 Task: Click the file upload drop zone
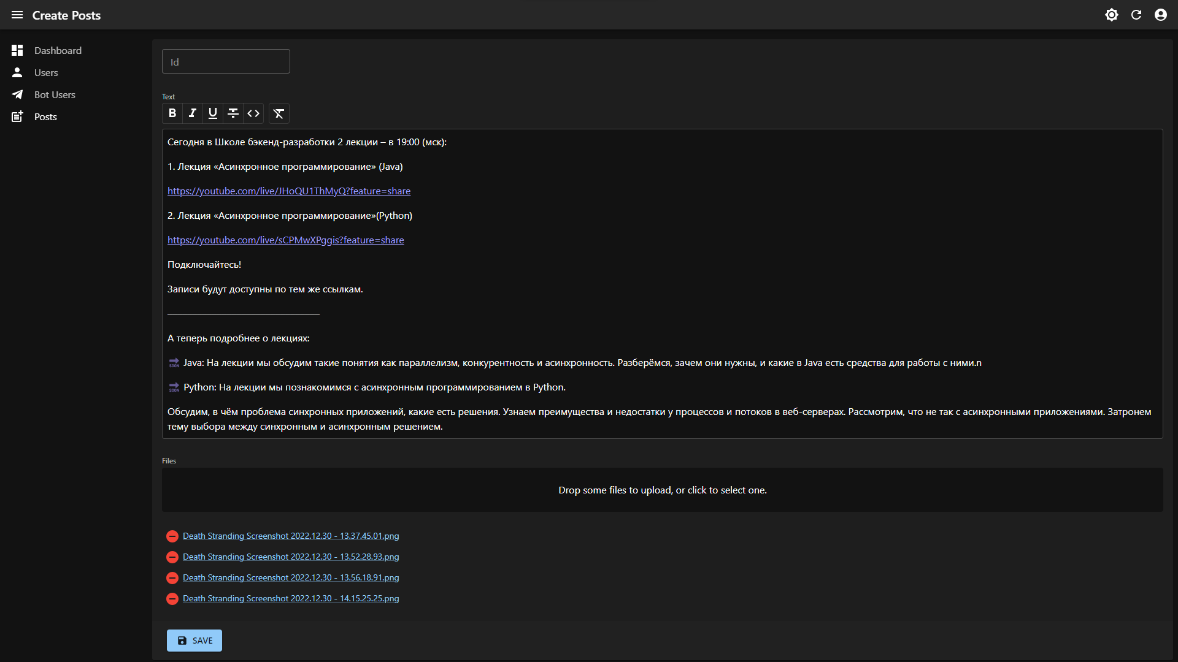click(x=662, y=490)
